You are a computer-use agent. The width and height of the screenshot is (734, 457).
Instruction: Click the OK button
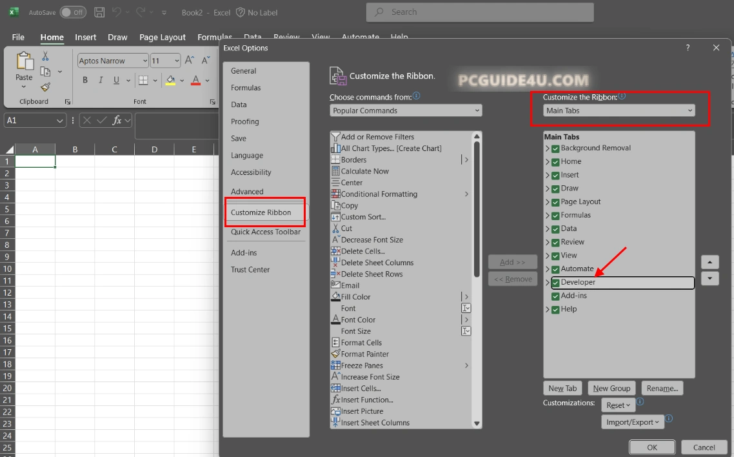[652, 447]
